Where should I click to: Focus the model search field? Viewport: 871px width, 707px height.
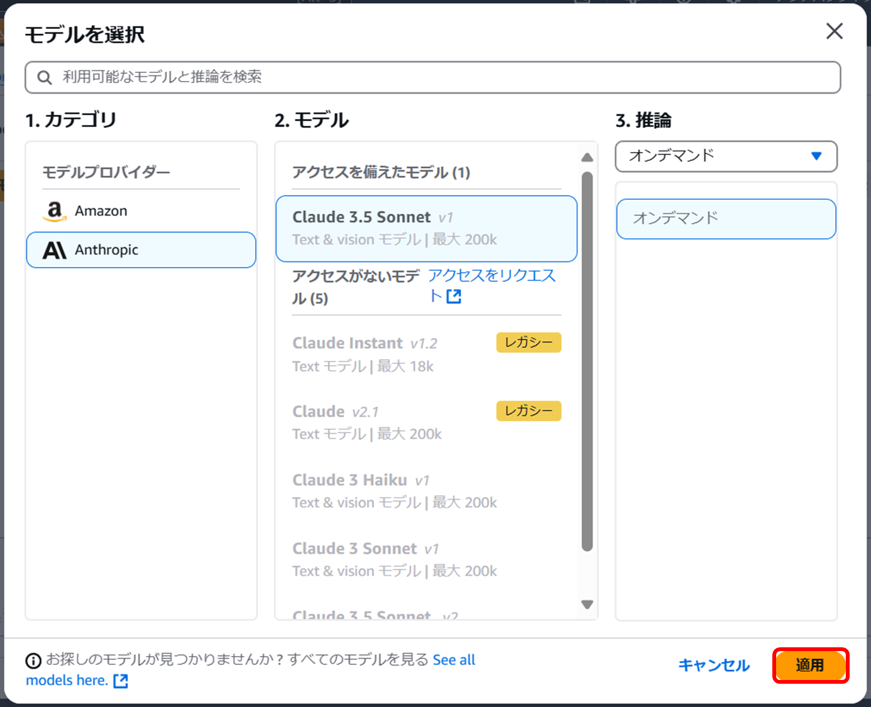click(x=433, y=77)
